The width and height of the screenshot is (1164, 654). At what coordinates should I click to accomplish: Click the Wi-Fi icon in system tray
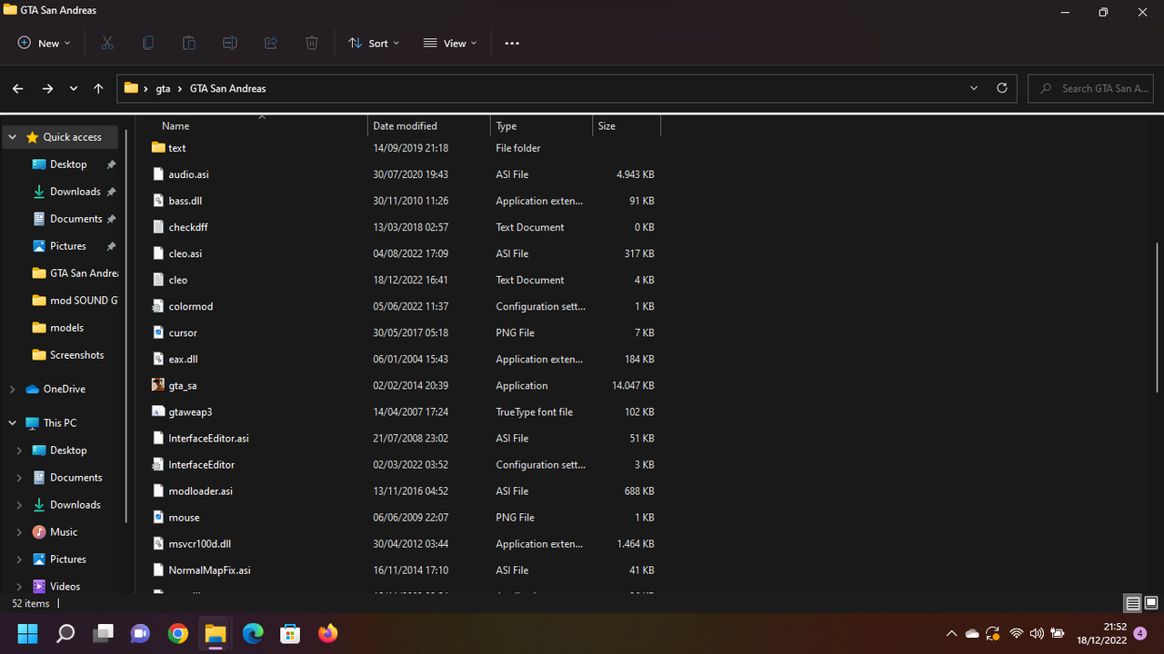point(1016,633)
